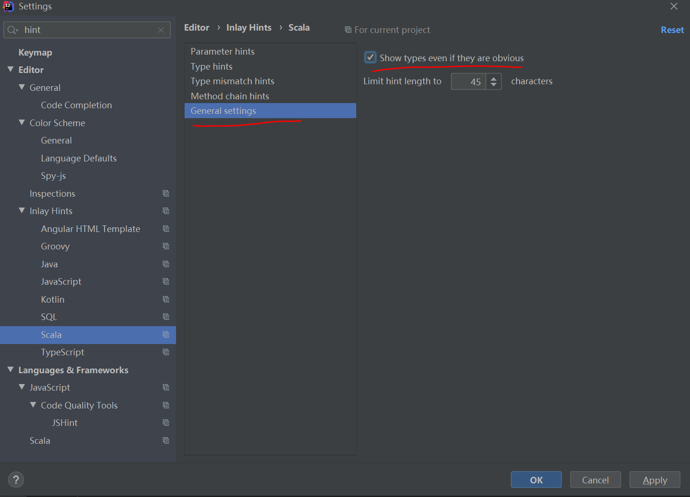Focus the settings search field containing 'hint'
This screenshot has height=497, width=690.
87,30
